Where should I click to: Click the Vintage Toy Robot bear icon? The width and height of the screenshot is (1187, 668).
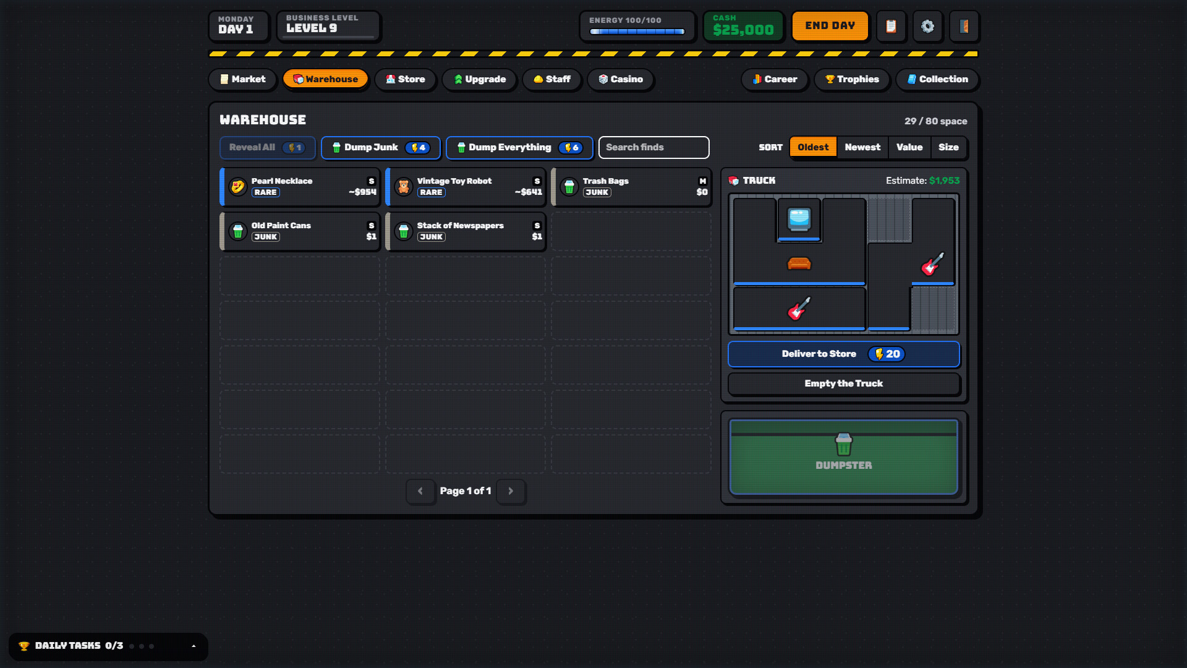point(404,187)
